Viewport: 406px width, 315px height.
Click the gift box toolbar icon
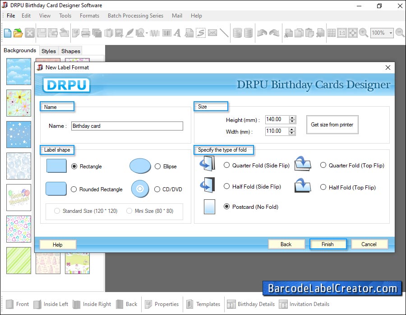tap(109, 33)
